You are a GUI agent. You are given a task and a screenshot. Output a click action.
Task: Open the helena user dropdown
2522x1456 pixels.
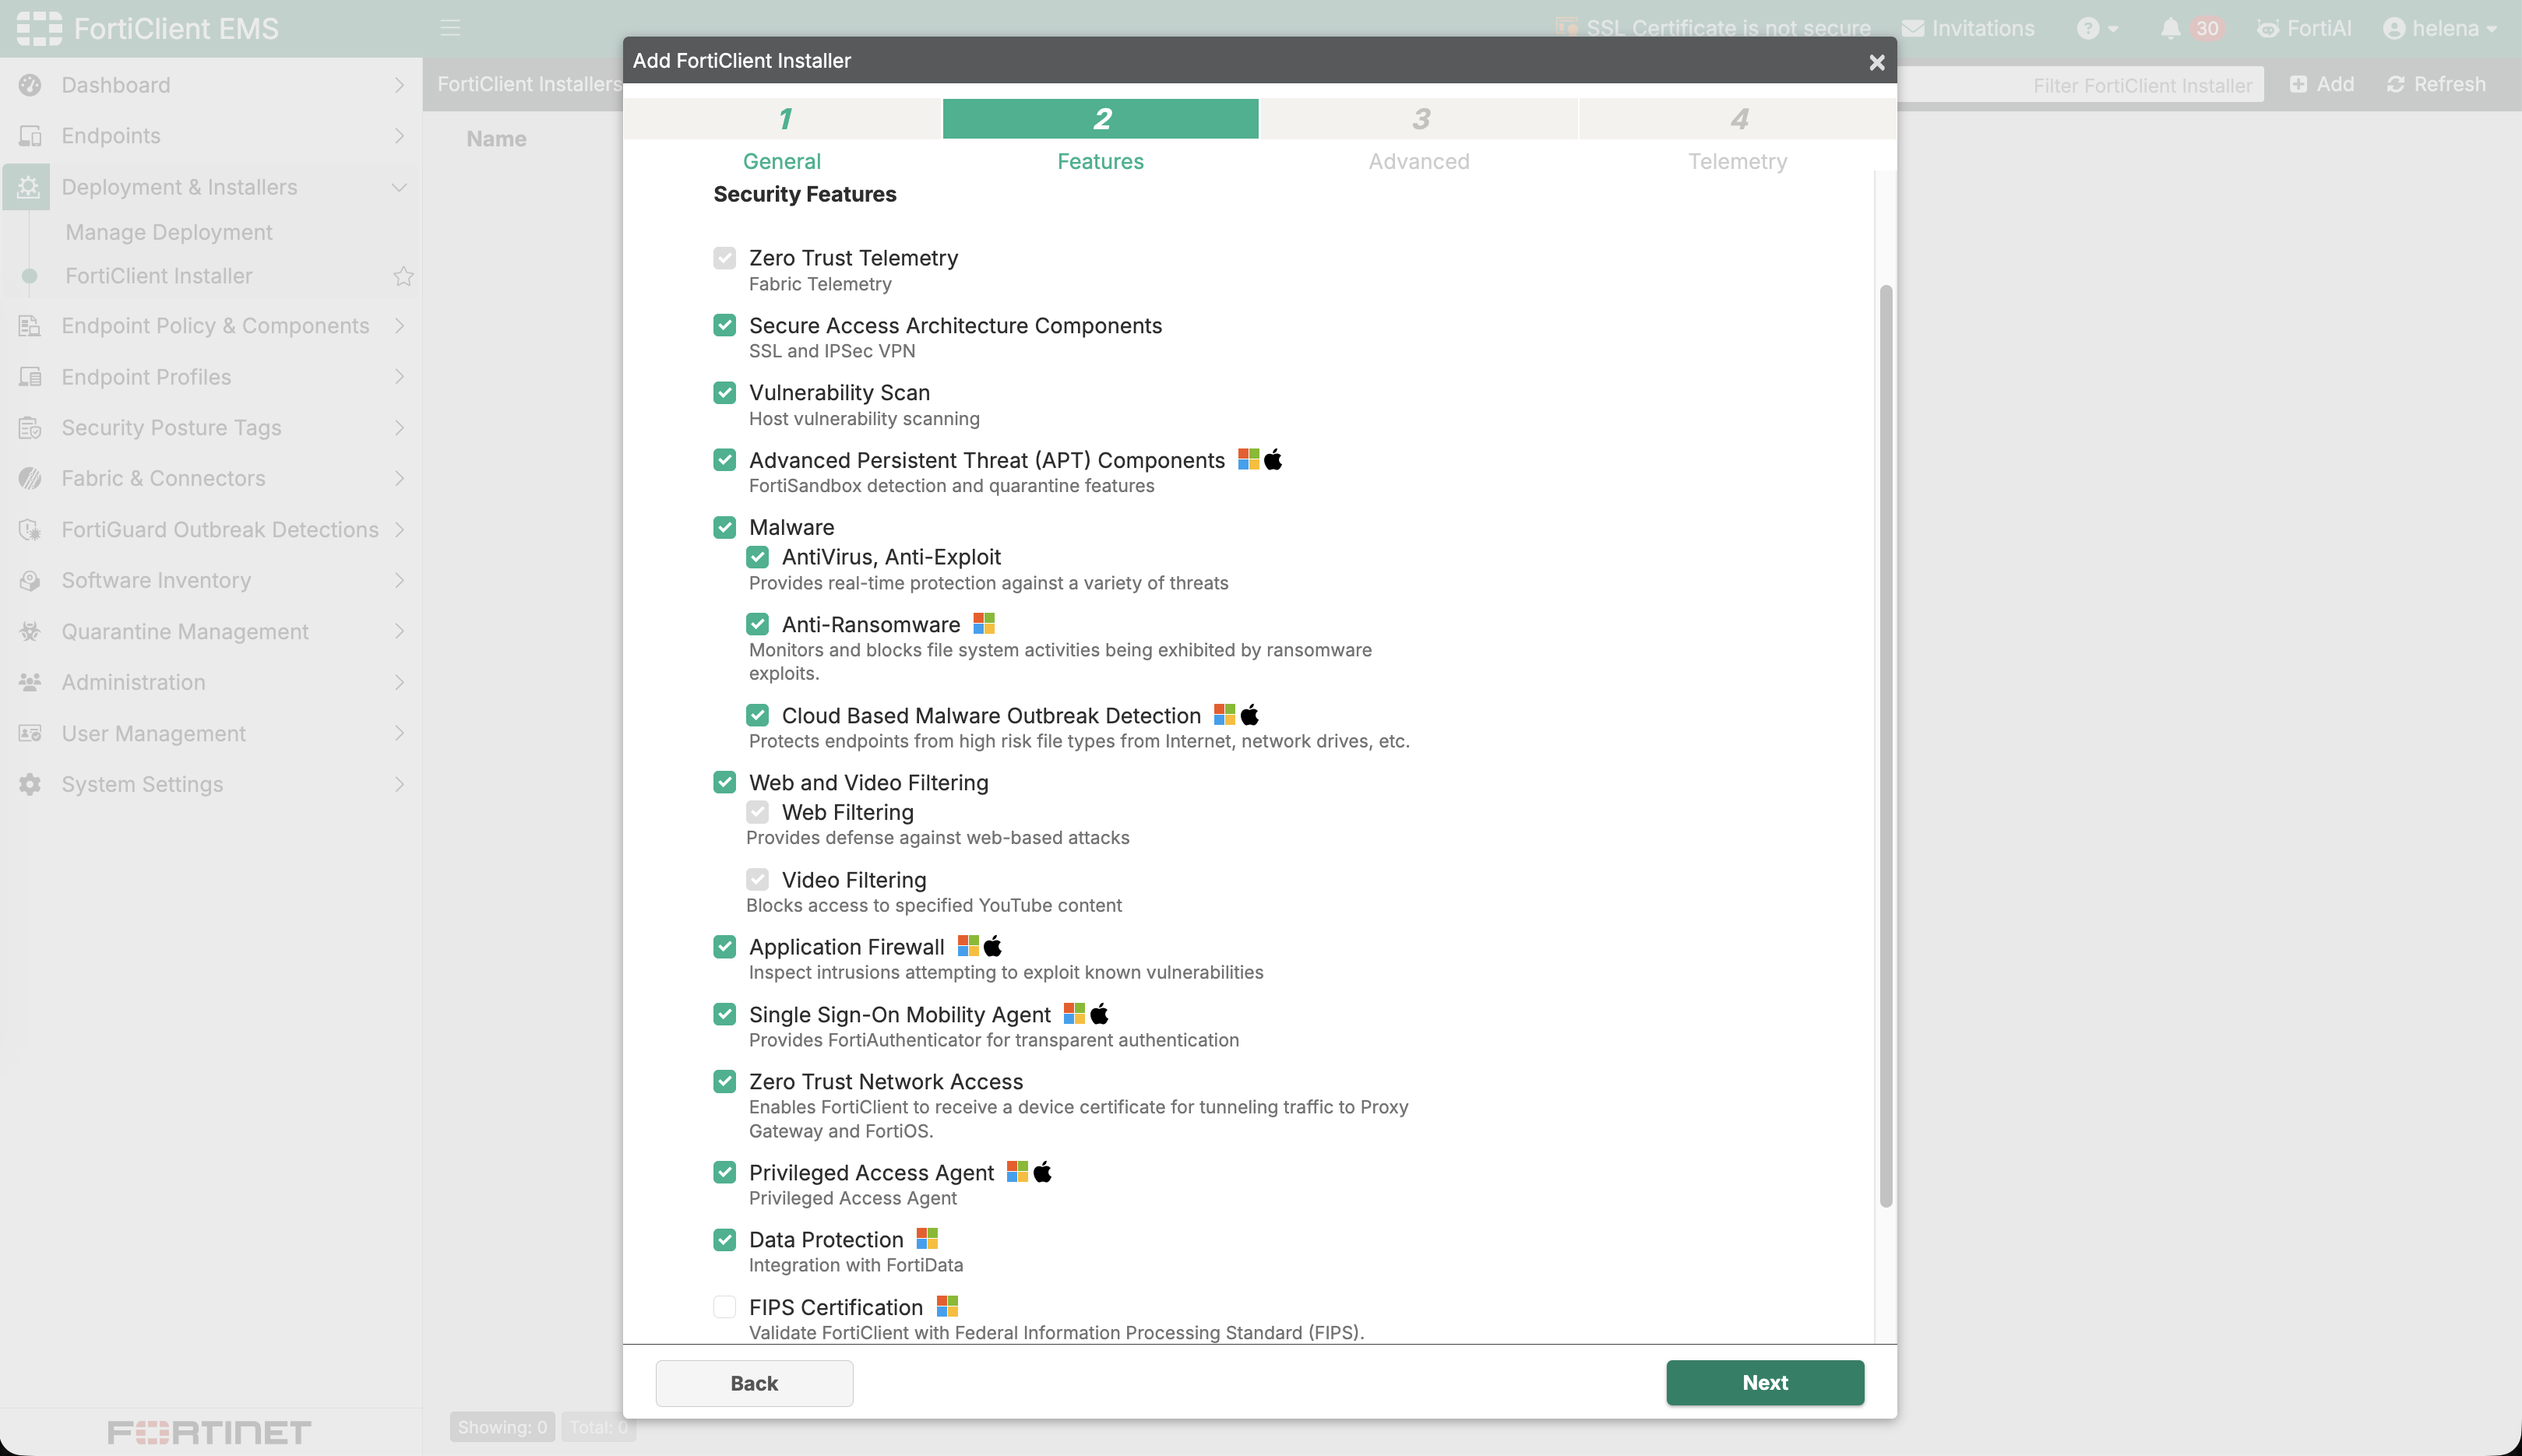(2441, 29)
